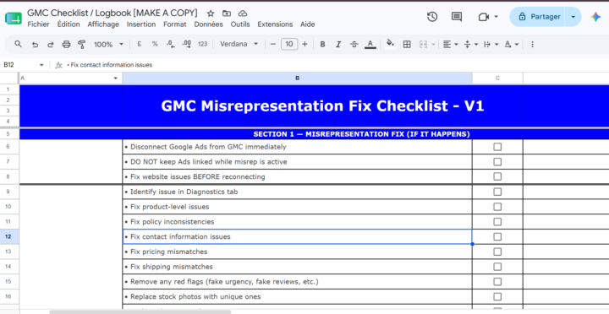Search the menus magnifier icon
Image resolution: width=609 pixels, height=314 pixels.
coord(19,44)
